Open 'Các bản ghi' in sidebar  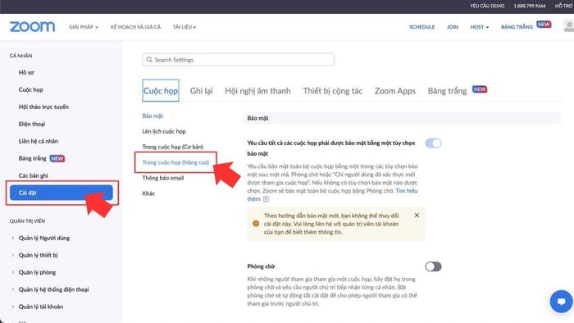click(x=34, y=175)
